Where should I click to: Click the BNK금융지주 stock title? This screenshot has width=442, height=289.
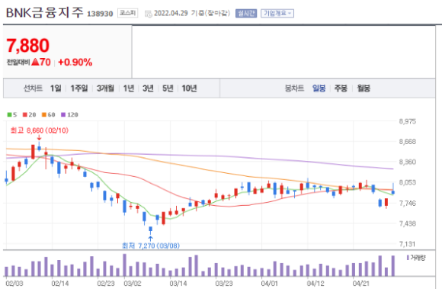[44, 13]
